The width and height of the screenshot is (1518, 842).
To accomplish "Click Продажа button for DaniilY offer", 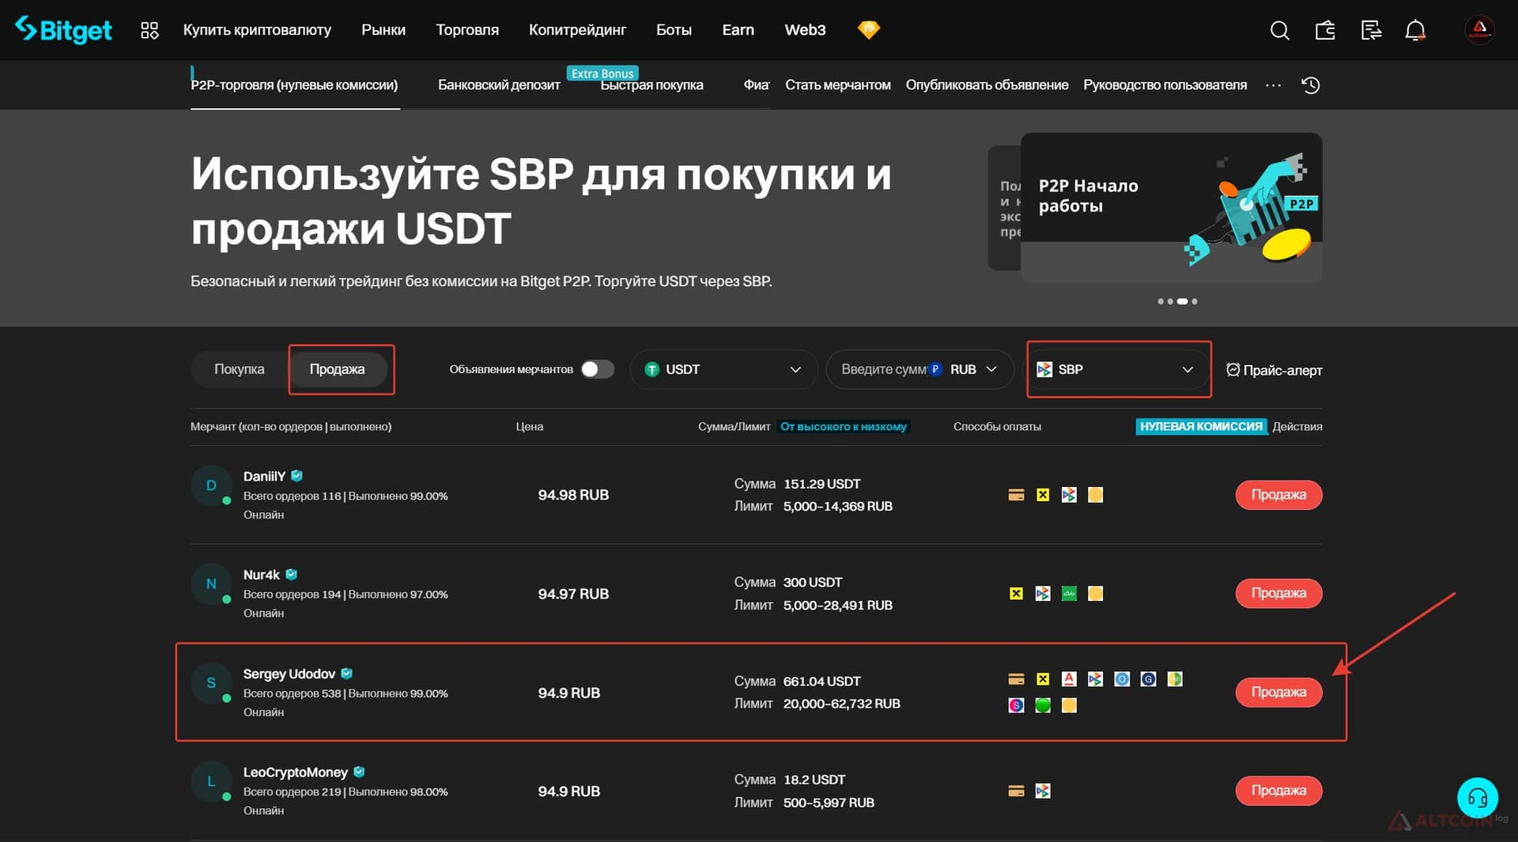I will pos(1278,495).
